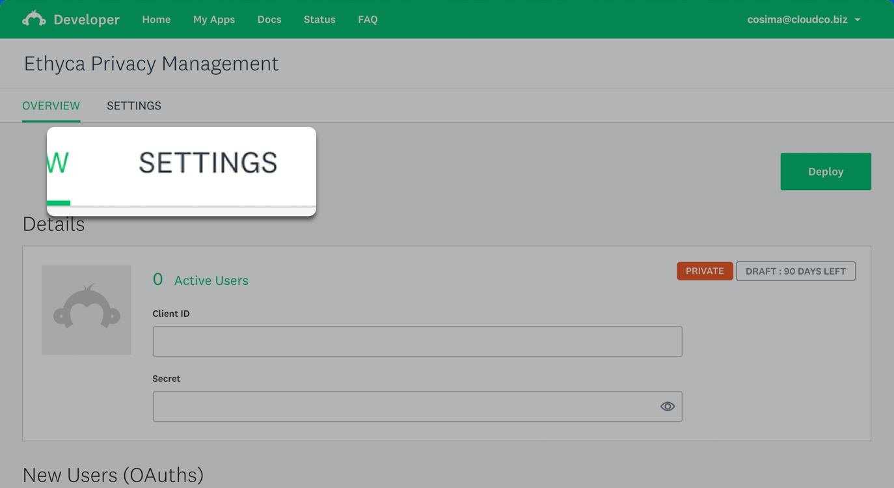The height and width of the screenshot is (488, 894).
Task: Click the green Deploy button
Action: (x=826, y=172)
